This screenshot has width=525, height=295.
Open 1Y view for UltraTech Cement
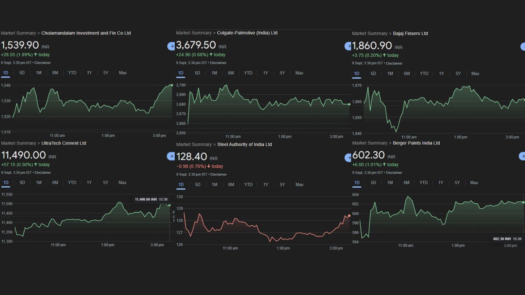[89, 183]
